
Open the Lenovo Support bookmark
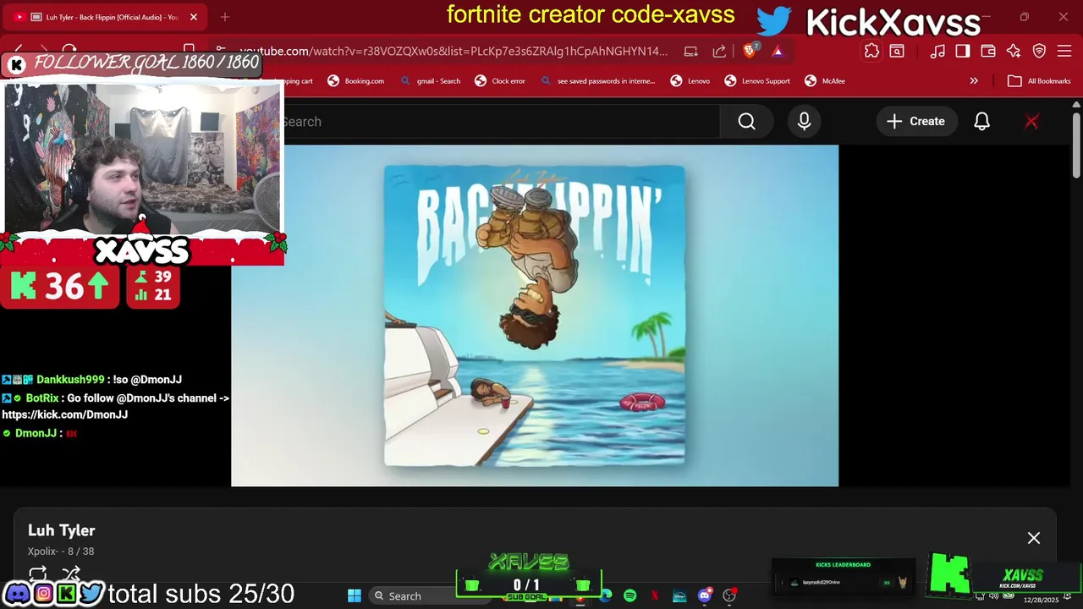(x=757, y=81)
